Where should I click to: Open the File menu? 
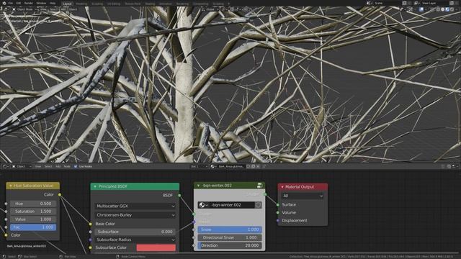[x=11, y=3]
